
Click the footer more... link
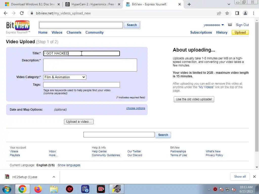click(x=53, y=155)
